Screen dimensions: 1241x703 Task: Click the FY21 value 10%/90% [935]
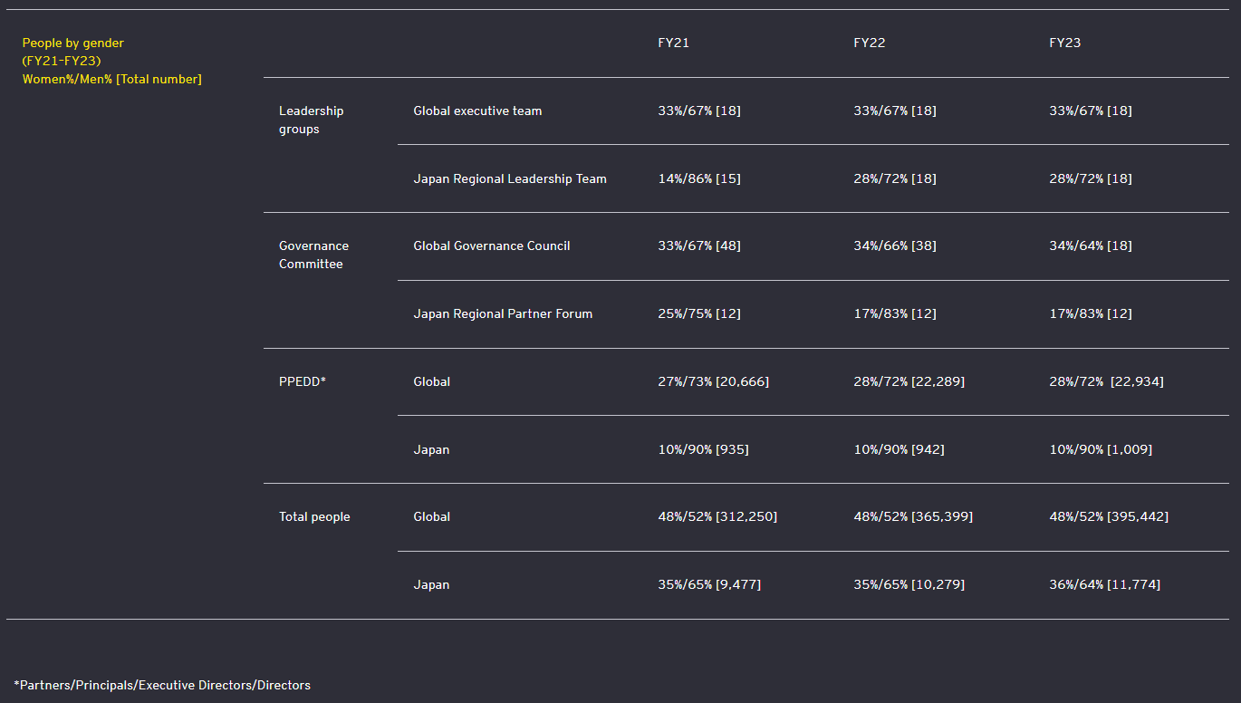point(703,450)
